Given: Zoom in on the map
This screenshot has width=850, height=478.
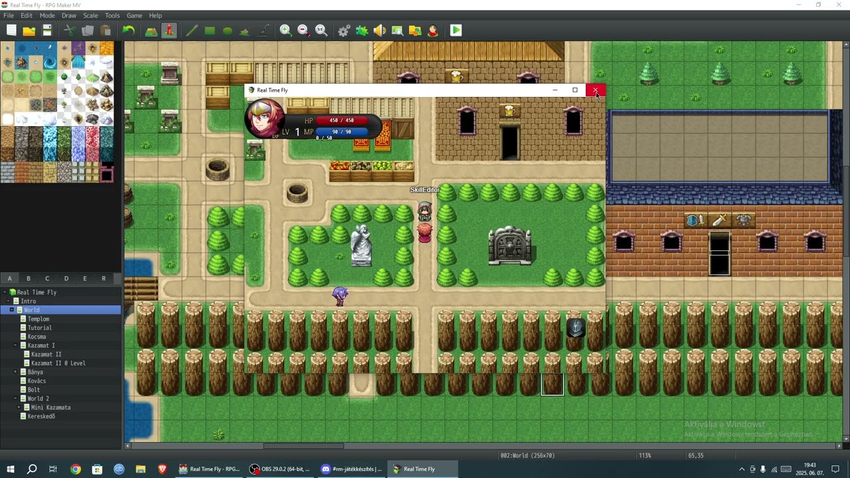Looking at the screenshot, I should pyautogui.click(x=286, y=31).
